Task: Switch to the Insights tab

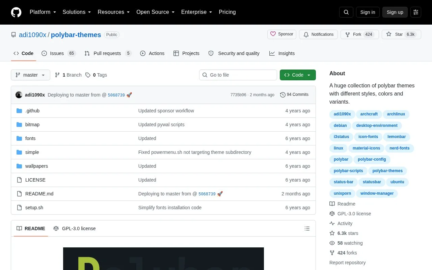Action: [282, 53]
